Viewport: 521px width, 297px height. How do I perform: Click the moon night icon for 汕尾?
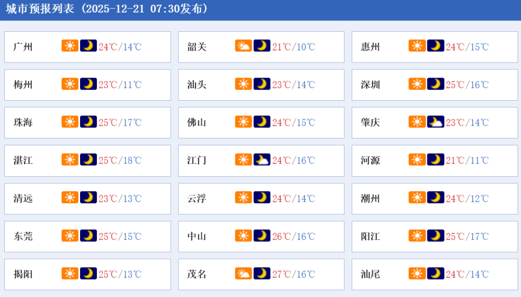[436, 273]
